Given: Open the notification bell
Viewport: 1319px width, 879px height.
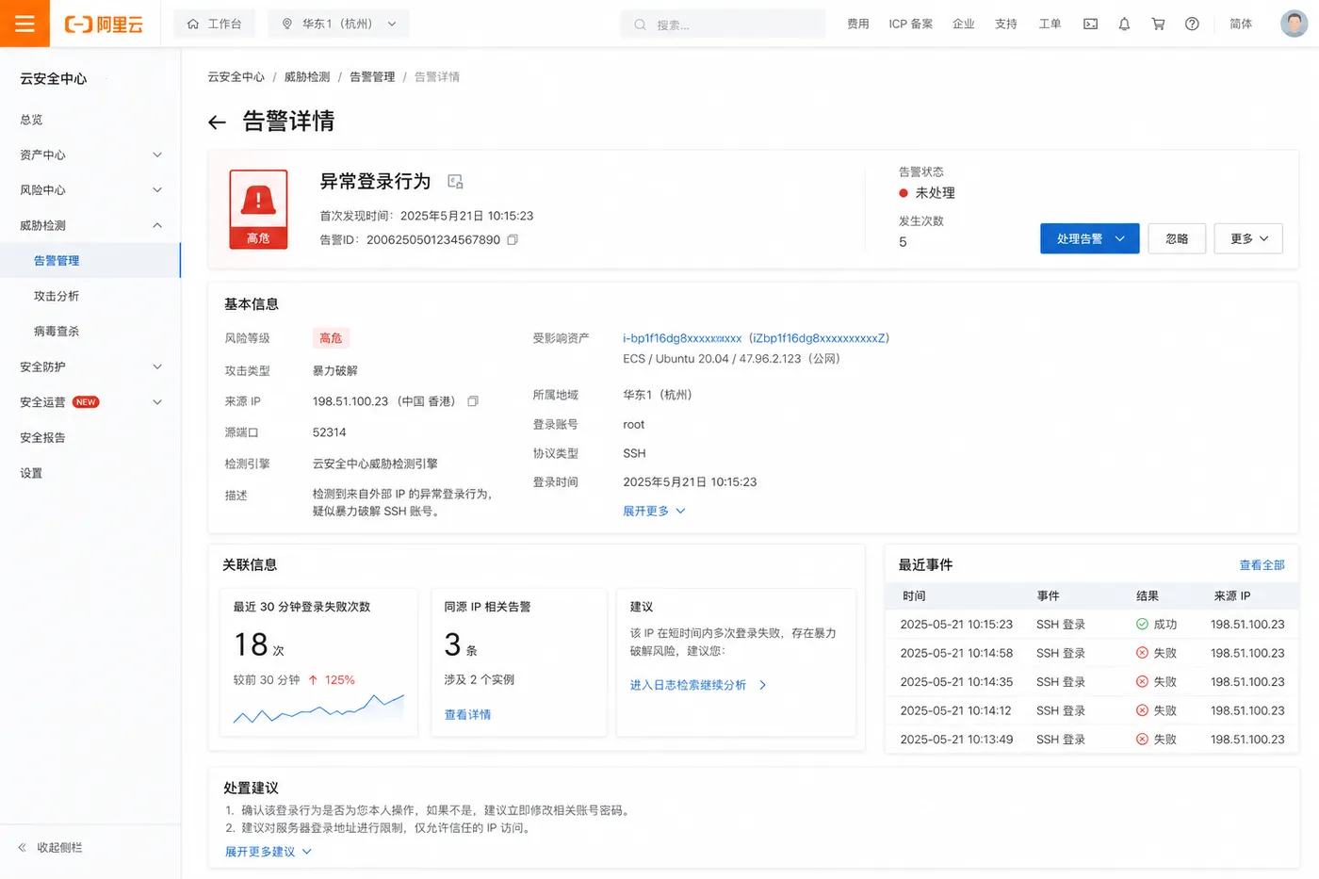Looking at the screenshot, I should tap(1124, 24).
